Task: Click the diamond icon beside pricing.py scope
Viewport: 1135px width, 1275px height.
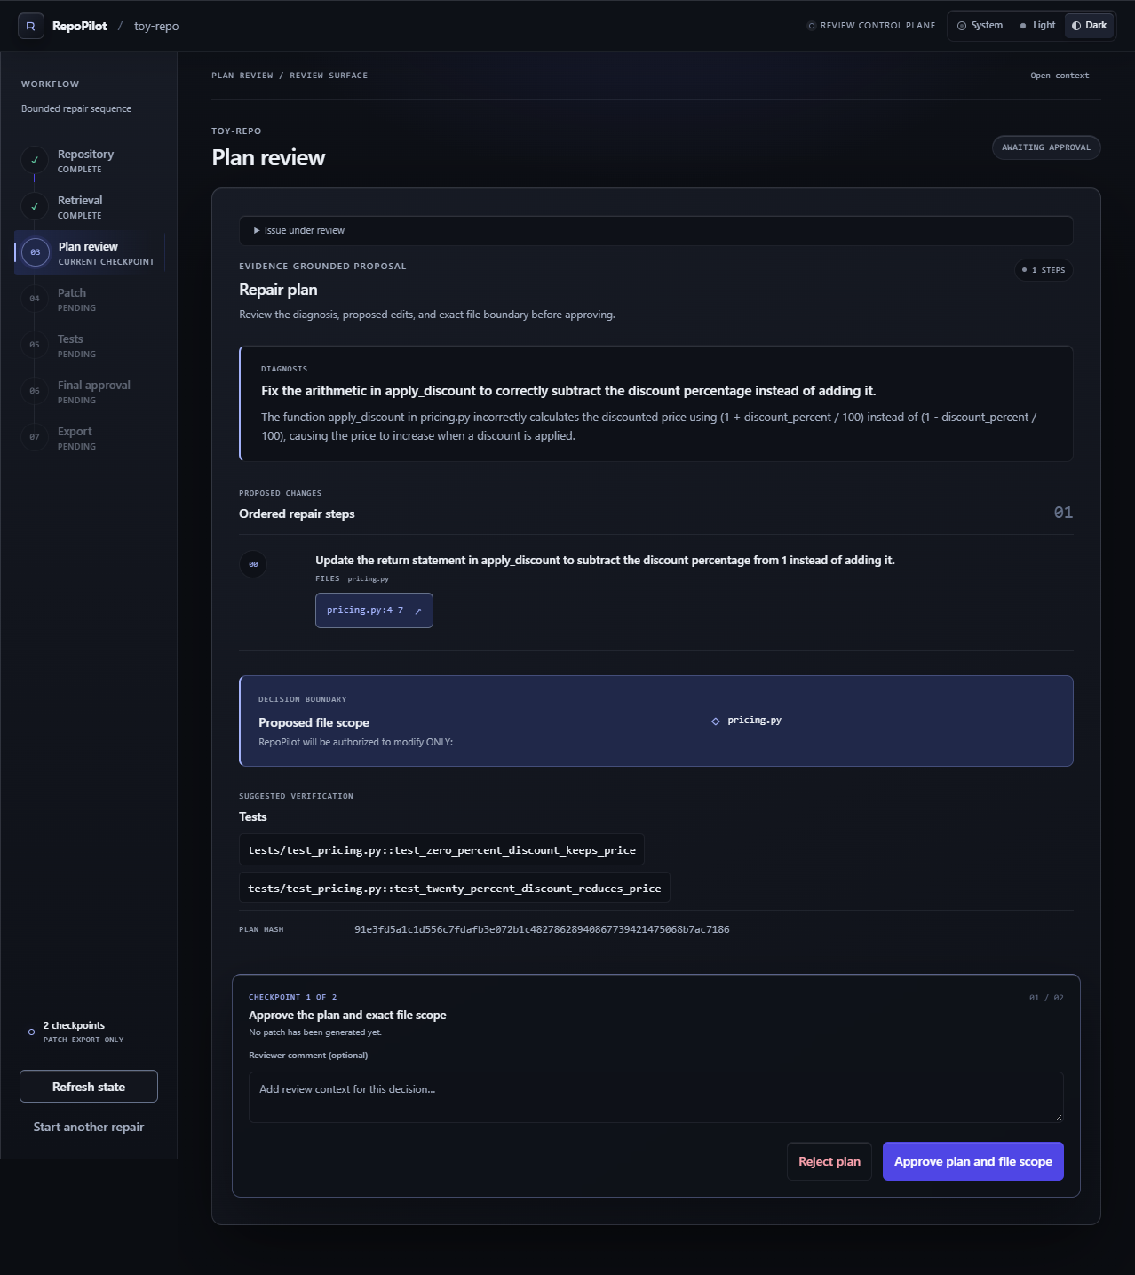Action: pos(716,721)
